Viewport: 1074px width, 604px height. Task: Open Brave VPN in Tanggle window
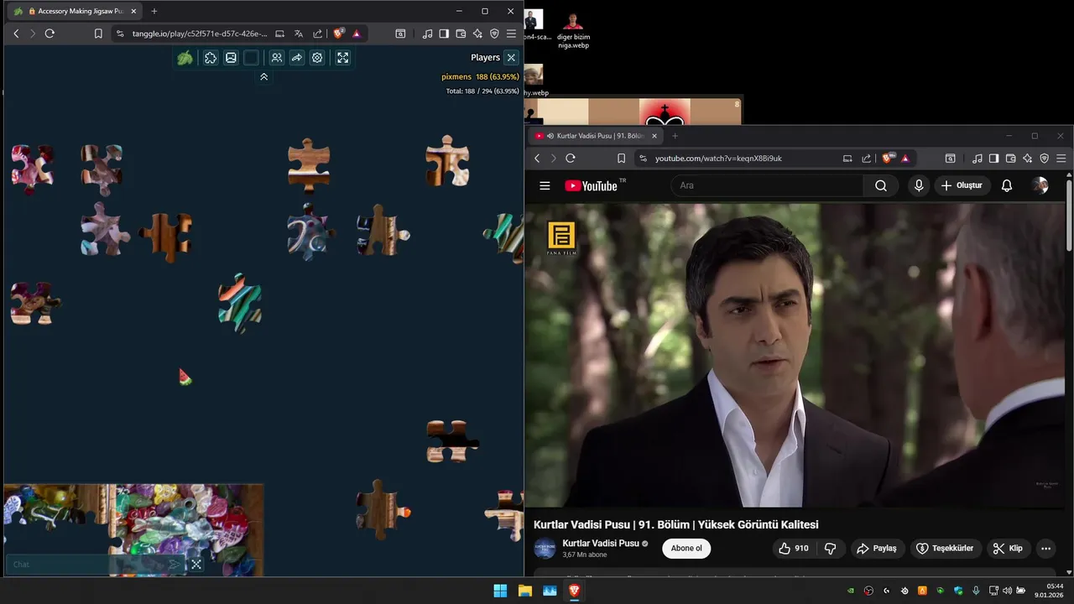pyautogui.click(x=494, y=34)
